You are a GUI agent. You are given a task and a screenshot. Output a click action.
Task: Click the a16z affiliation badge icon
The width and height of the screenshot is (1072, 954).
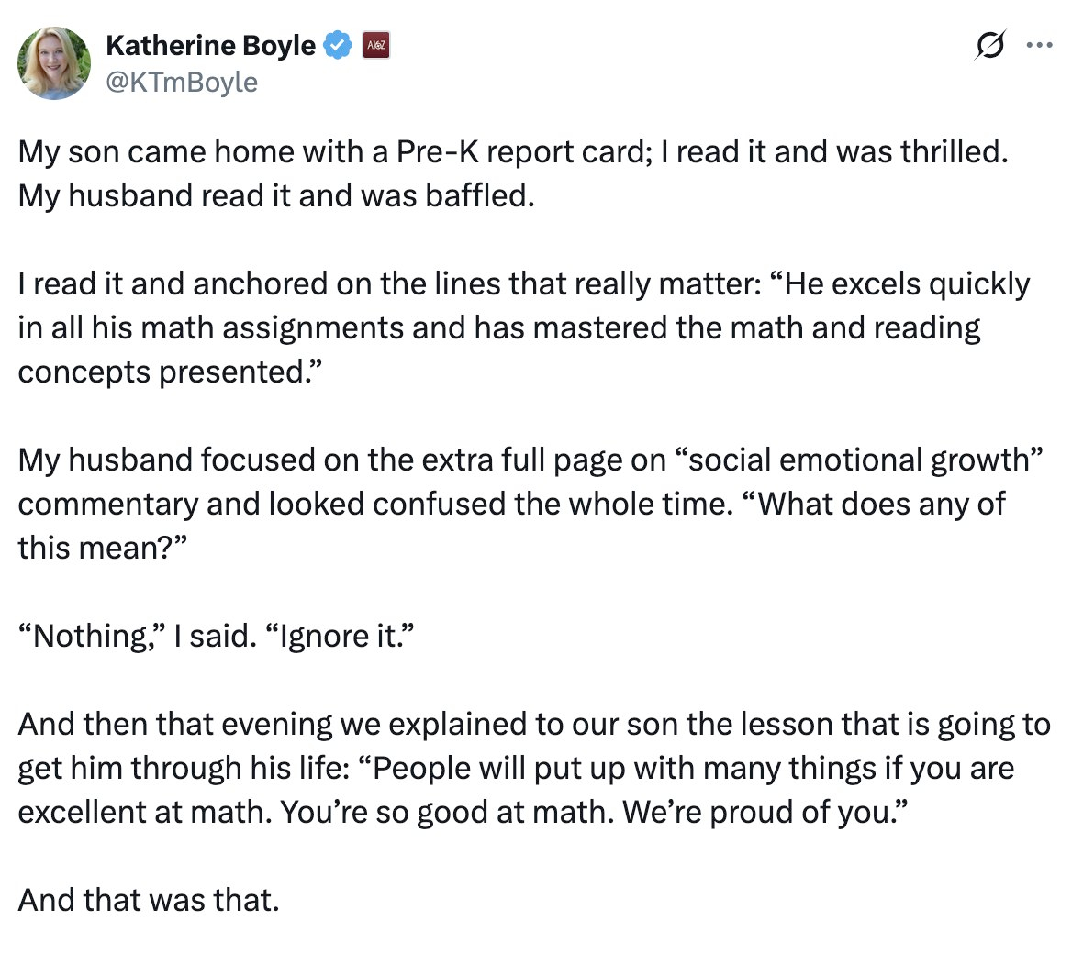tap(376, 45)
